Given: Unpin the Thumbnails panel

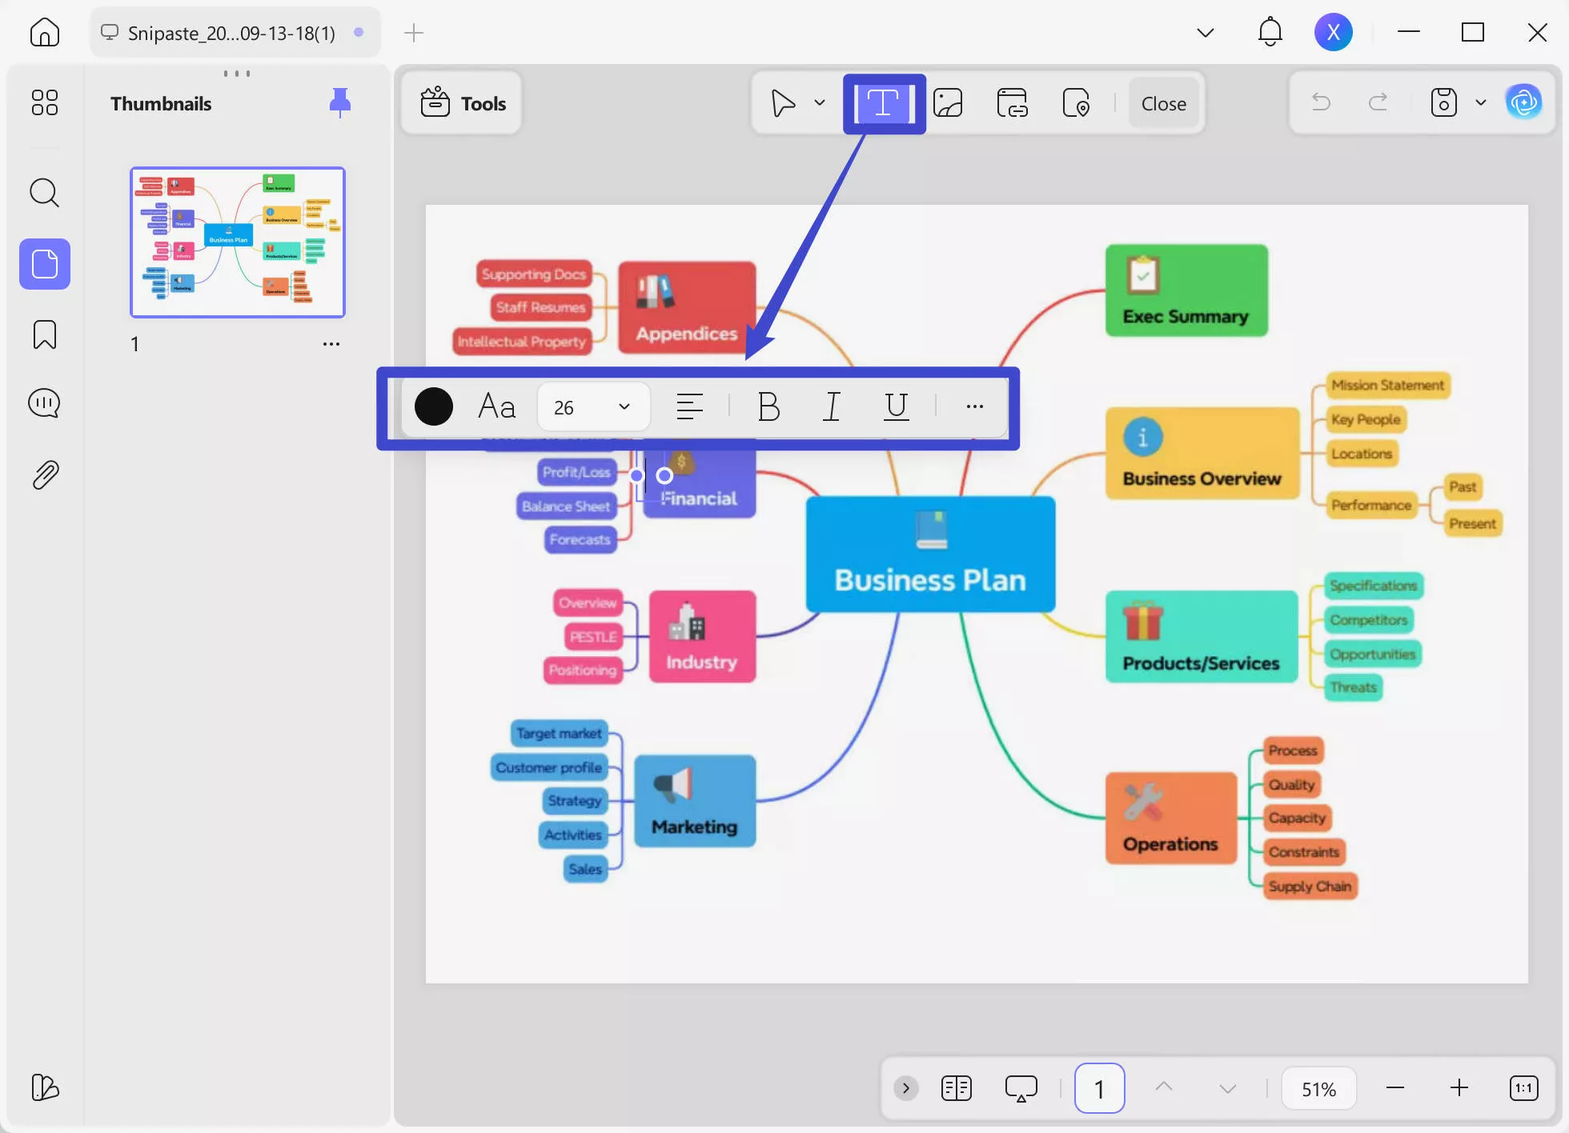Looking at the screenshot, I should 339,102.
